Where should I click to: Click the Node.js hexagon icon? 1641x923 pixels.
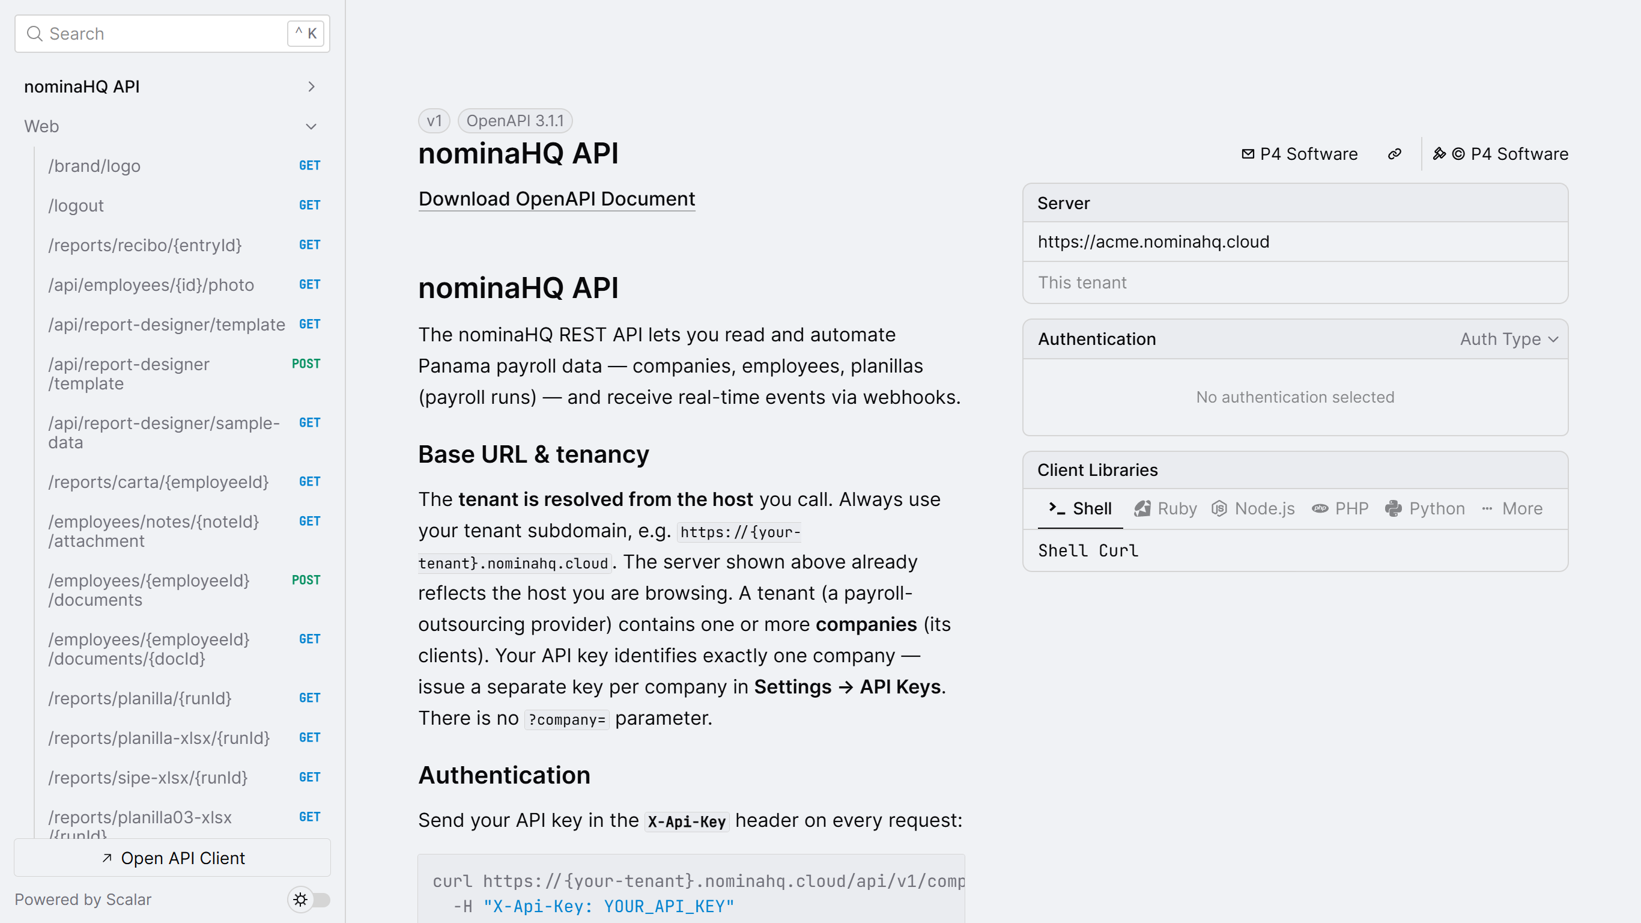tap(1219, 508)
